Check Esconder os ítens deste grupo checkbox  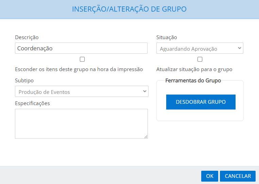point(82,59)
